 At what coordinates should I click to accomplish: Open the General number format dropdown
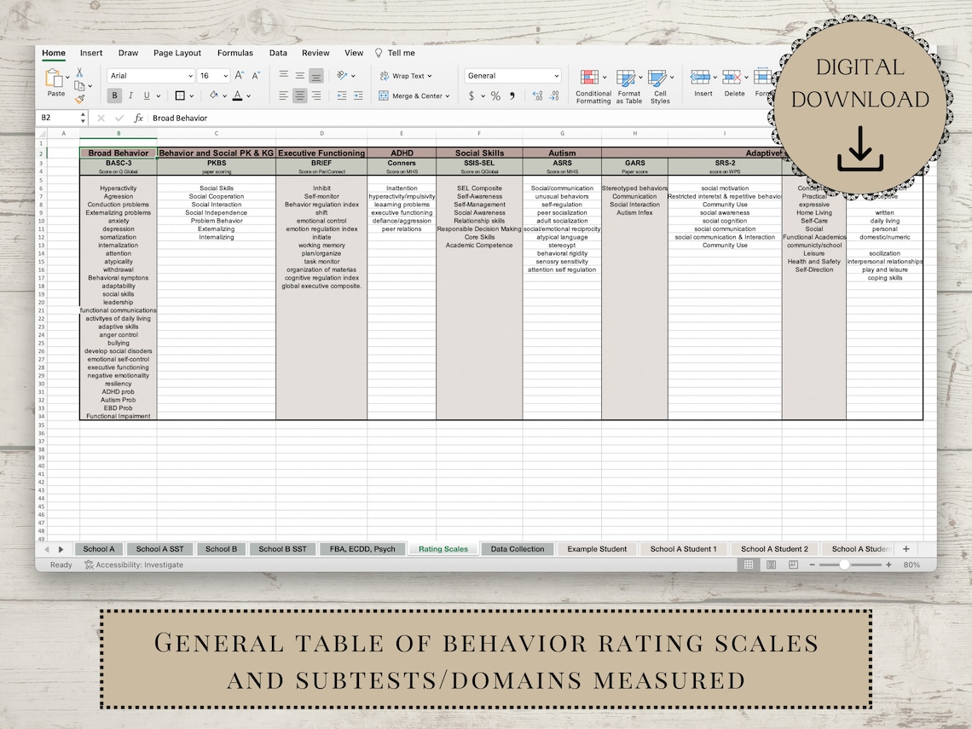tap(558, 75)
